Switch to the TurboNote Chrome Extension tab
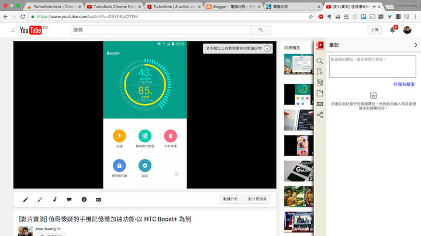Viewport: 421px width, 236px height. point(114,6)
